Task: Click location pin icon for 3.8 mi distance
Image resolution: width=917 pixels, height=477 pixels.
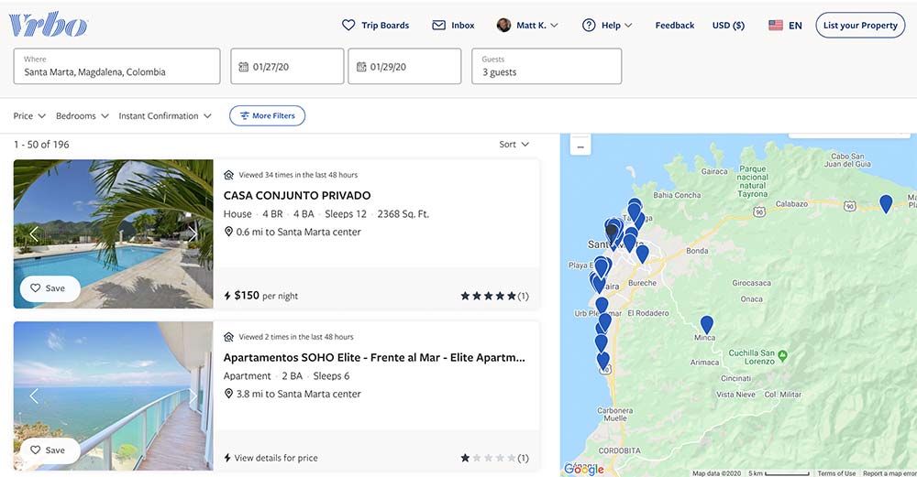Action: point(228,394)
